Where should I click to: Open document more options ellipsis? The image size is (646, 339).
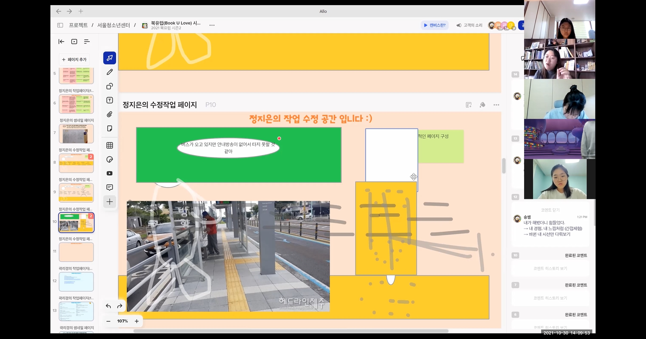212,25
